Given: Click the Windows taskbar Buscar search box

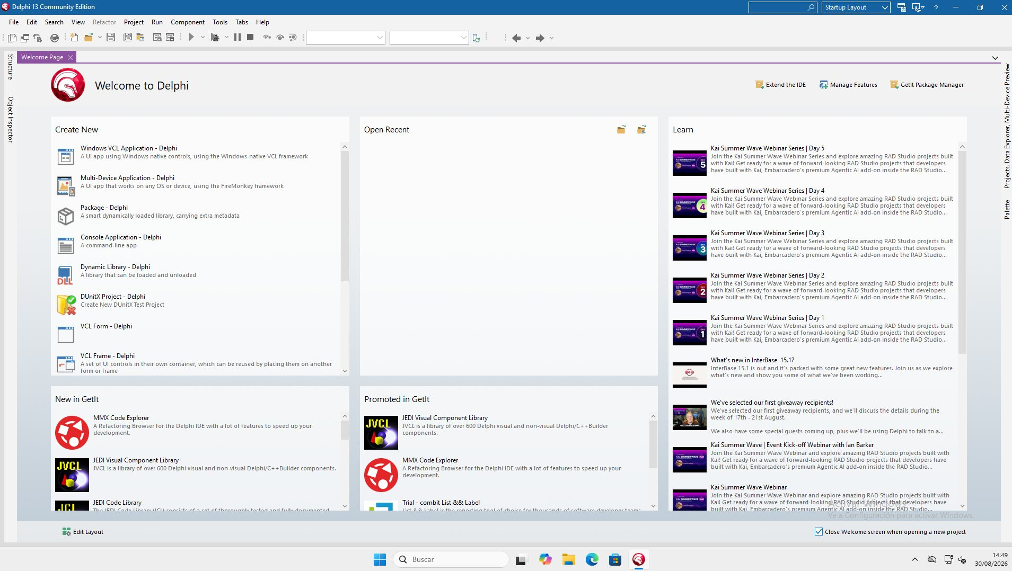Looking at the screenshot, I should click(451, 559).
